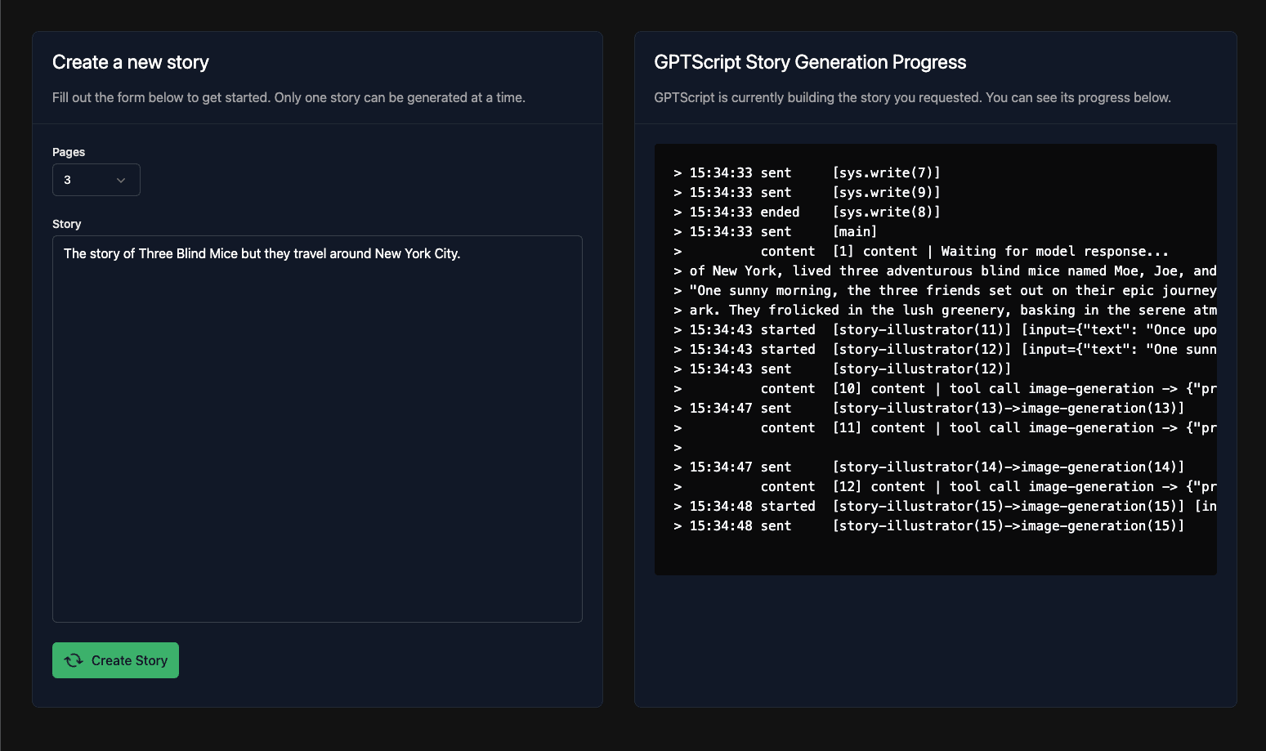Click the spinning refresh icon on Create Story
The image size is (1266, 751).
click(74, 660)
